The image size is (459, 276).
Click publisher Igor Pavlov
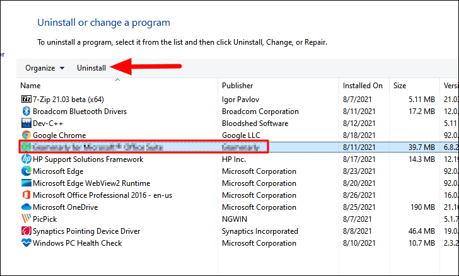[x=241, y=100]
